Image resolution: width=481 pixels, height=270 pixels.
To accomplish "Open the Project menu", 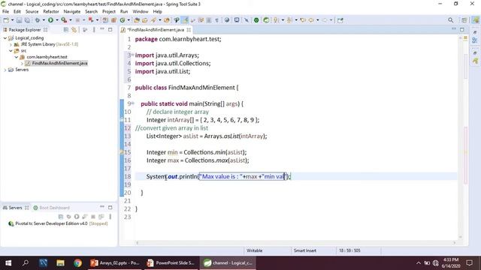I will (x=109, y=12).
